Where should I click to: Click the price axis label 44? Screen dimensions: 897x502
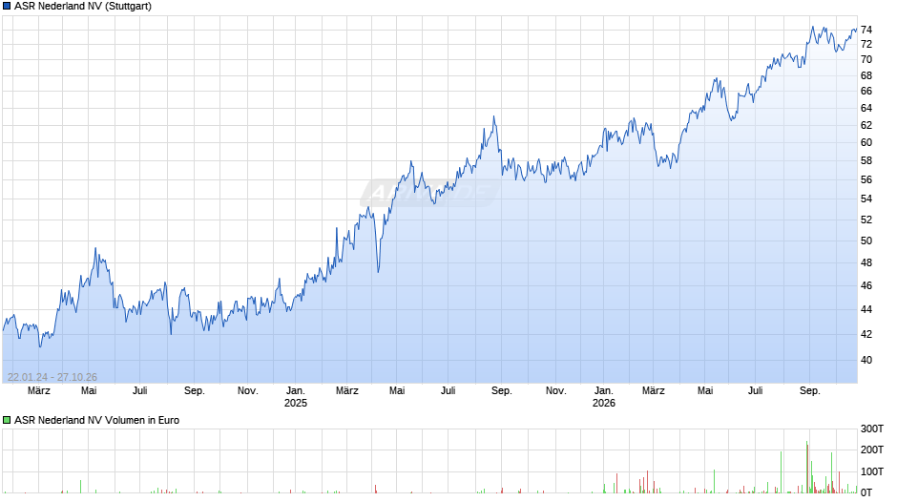point(866,309)
